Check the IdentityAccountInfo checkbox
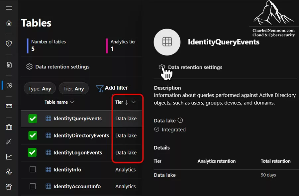 [33, 186]
